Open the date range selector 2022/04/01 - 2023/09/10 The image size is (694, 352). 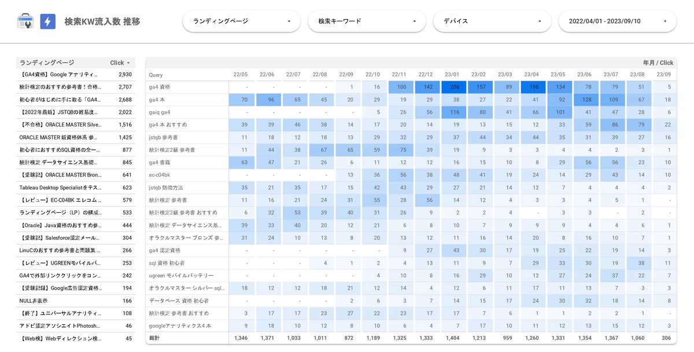point(618,21)
